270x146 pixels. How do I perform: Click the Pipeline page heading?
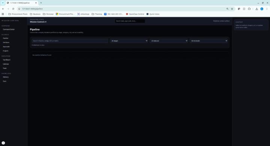[x=34, y=30]
